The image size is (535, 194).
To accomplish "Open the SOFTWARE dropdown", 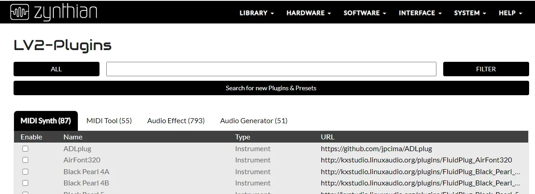I will 365,13.
